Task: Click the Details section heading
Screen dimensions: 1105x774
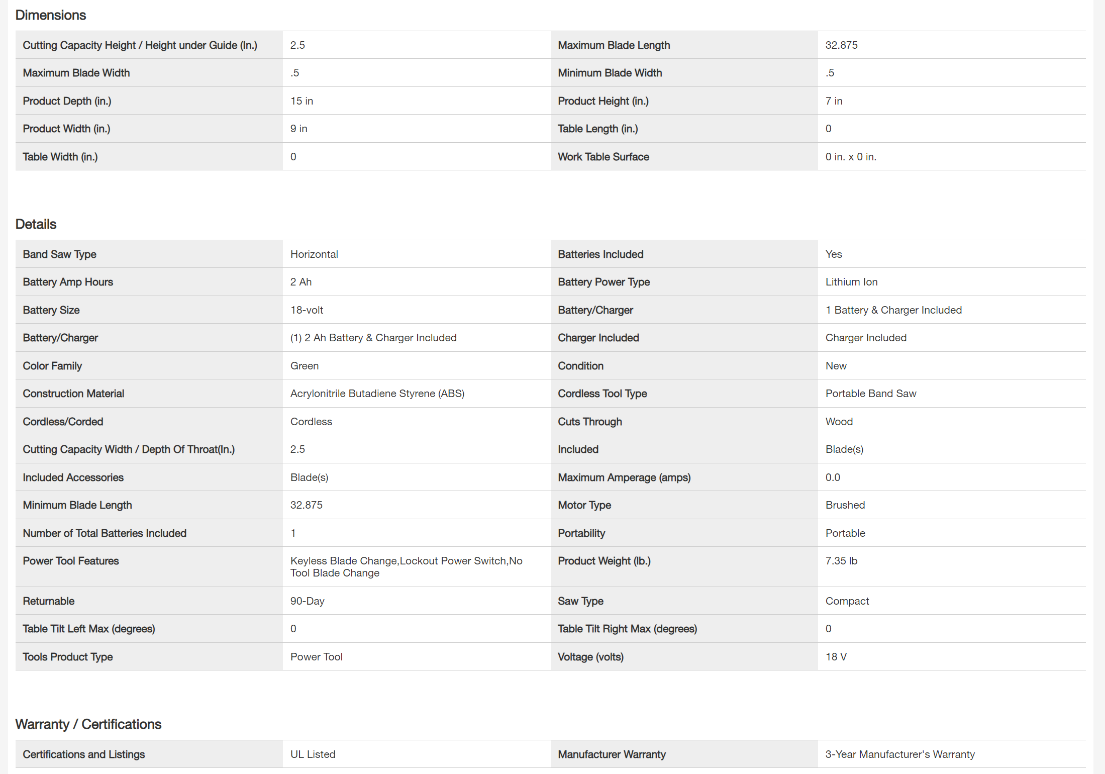Action: click(x=36, y=224)
